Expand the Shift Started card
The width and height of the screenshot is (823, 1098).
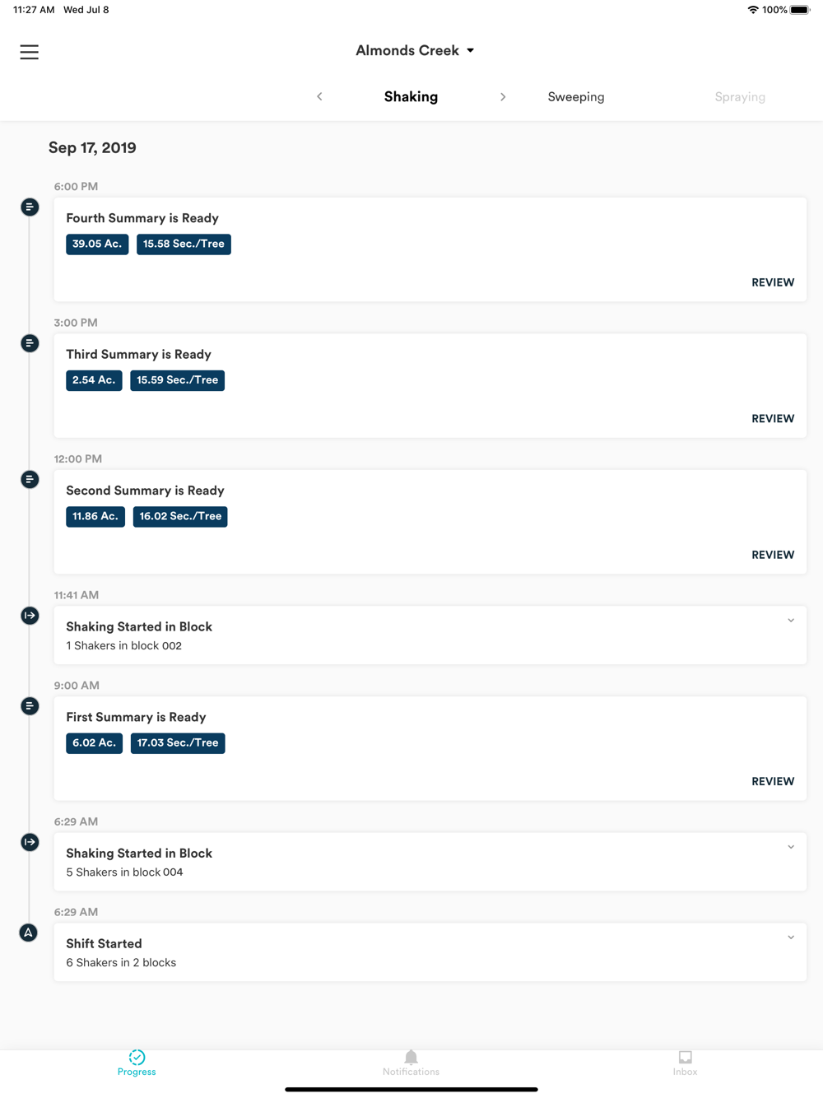(x=791, y=937)
